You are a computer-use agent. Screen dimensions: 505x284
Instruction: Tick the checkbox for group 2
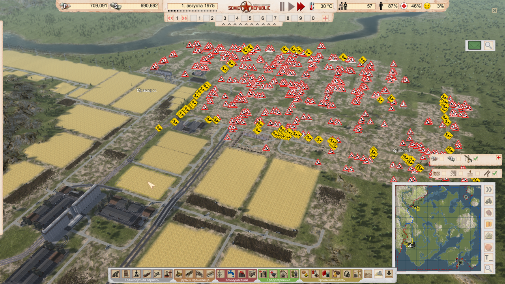[x=206, y=18]
